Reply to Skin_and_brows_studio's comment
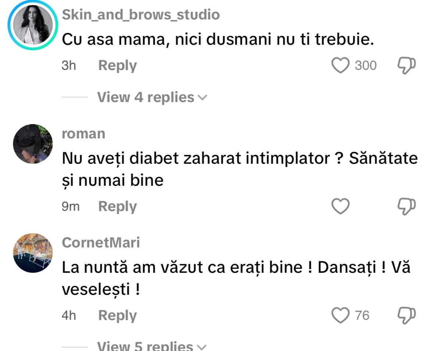Viewport: 433px width, 351px height. coord(117,66)
